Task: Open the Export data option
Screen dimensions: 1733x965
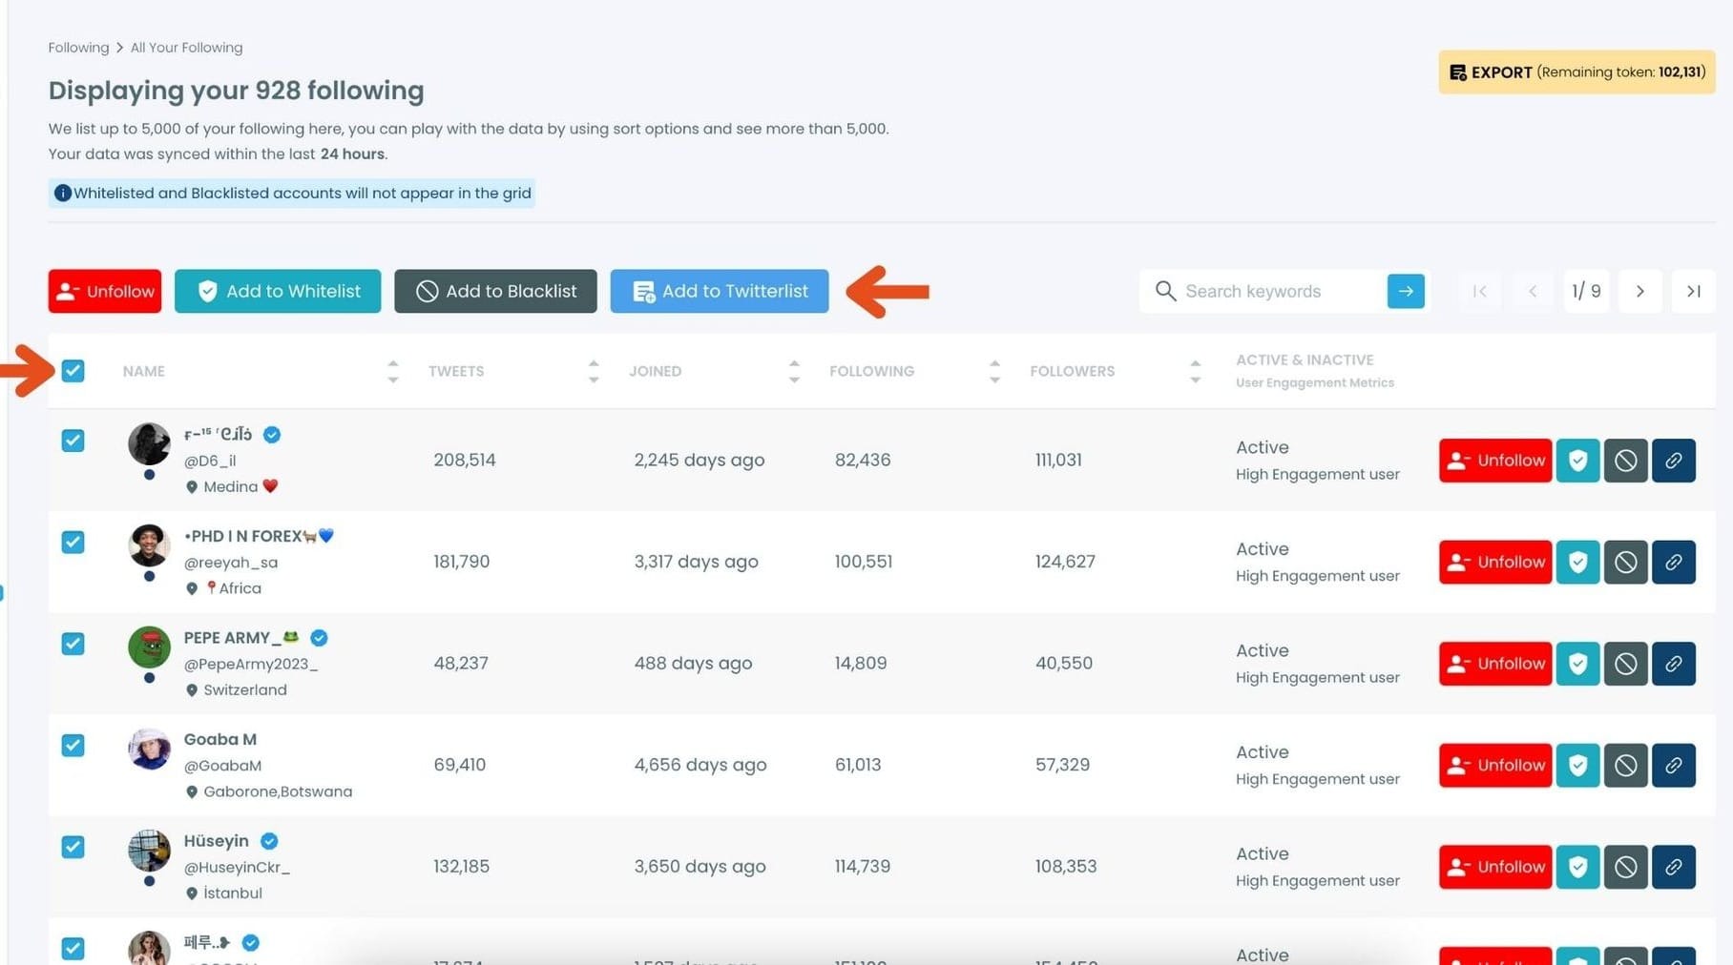Action: click(x=1575, y=72)
